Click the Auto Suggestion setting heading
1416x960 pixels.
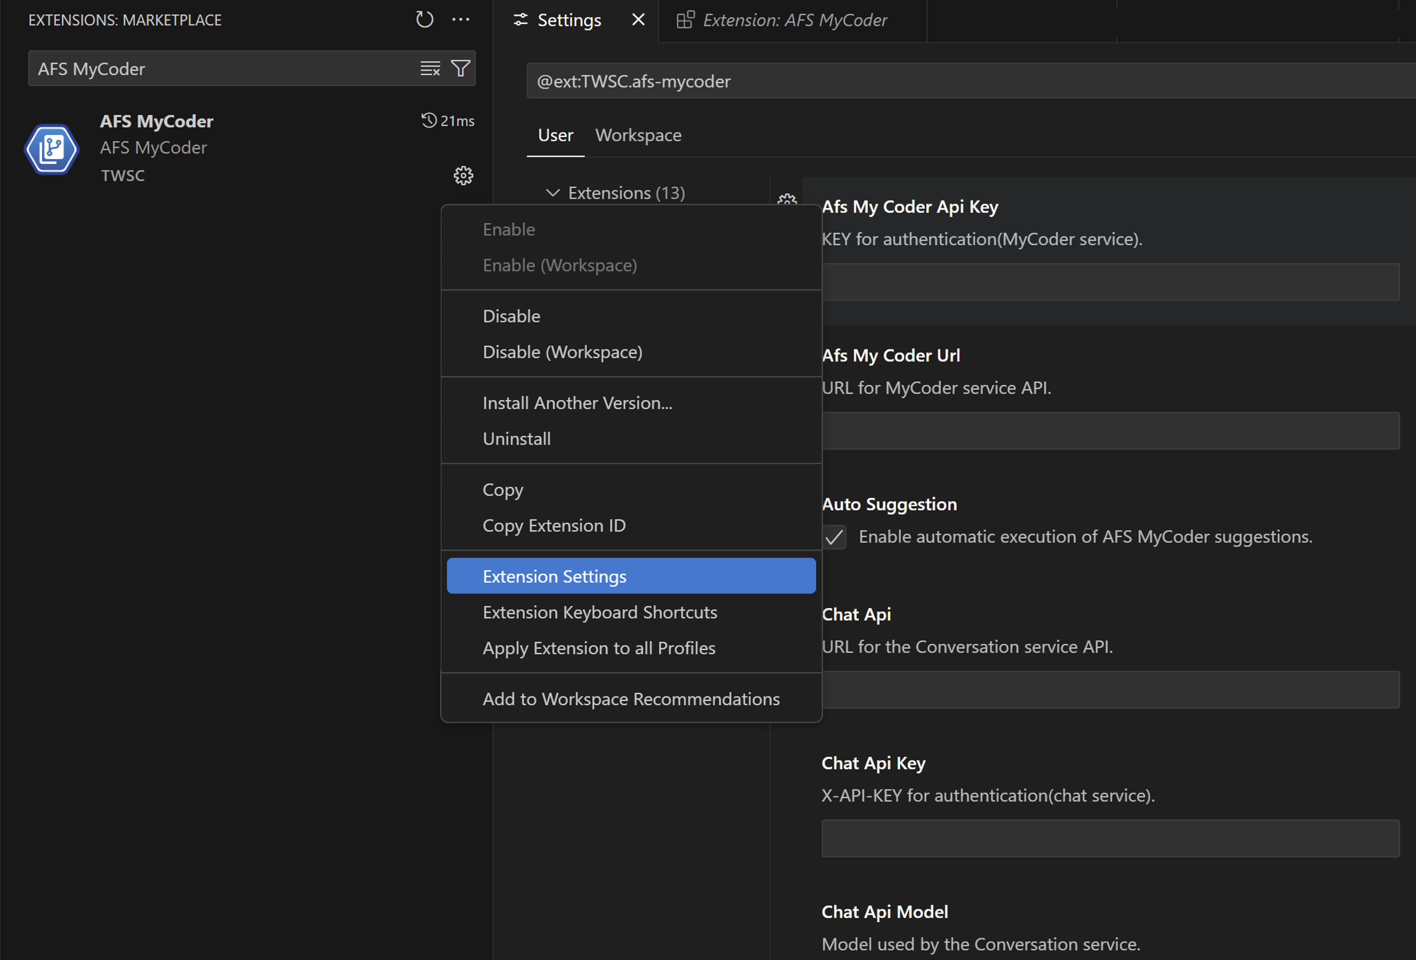click(889, 504)
